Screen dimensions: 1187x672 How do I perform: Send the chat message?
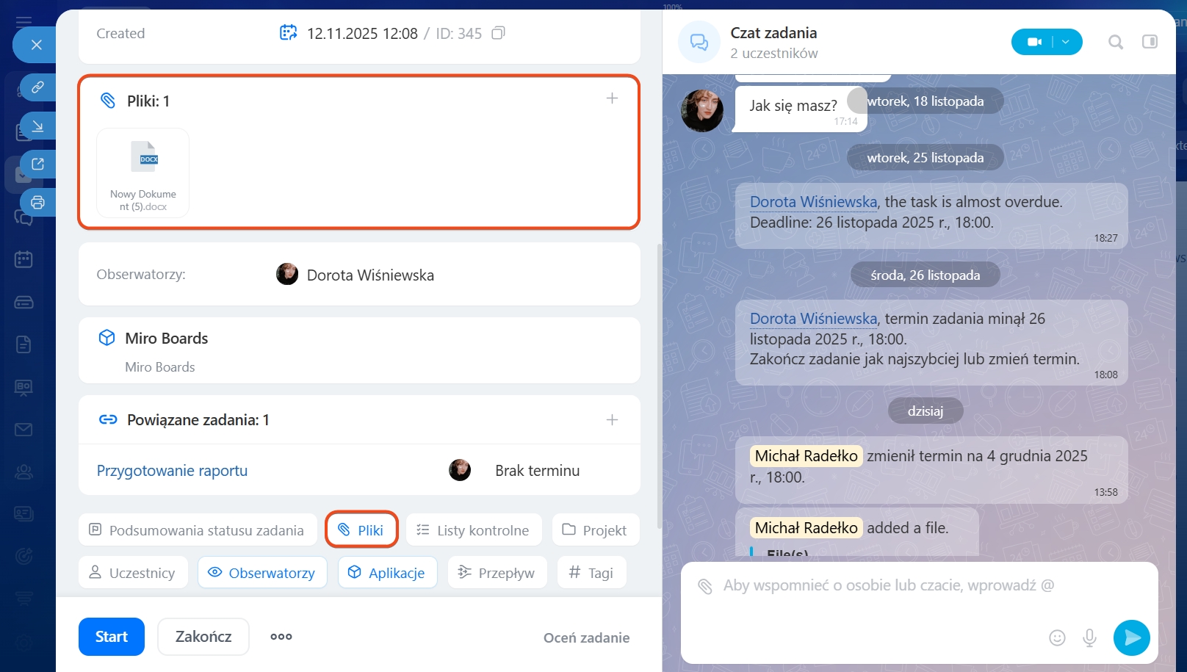coord(1132,637)
